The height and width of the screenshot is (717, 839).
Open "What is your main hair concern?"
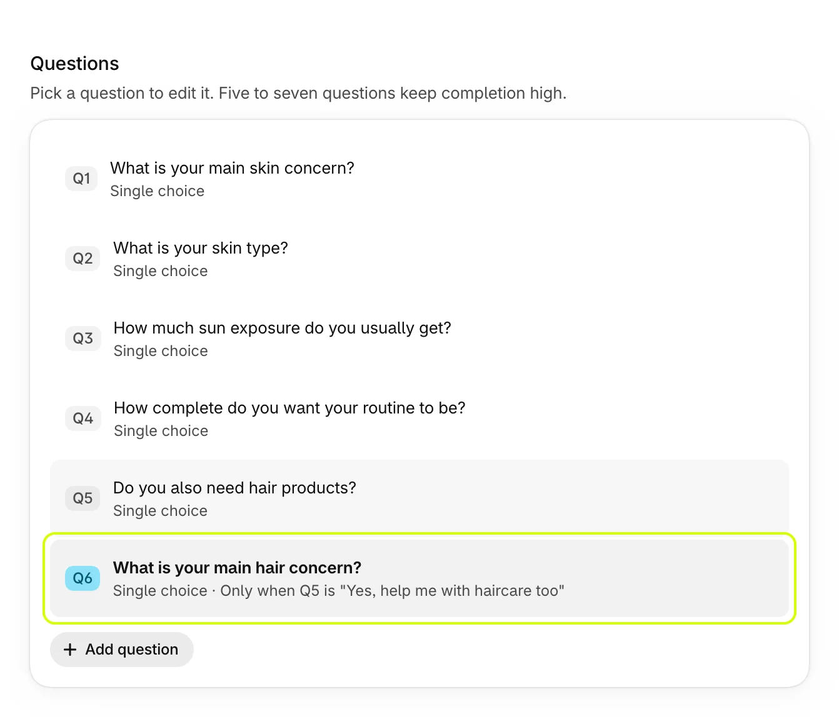tap(419, 578)
